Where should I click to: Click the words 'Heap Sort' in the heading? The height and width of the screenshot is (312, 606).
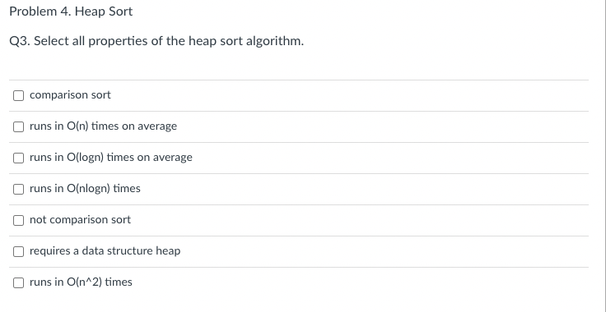click(104, 11)
